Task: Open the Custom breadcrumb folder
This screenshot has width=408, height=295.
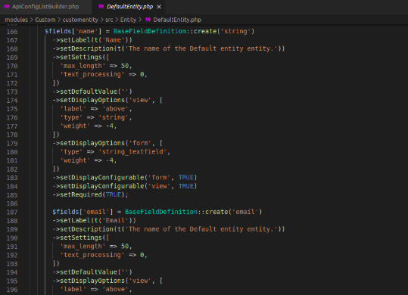Action: [x=45, y=20]
